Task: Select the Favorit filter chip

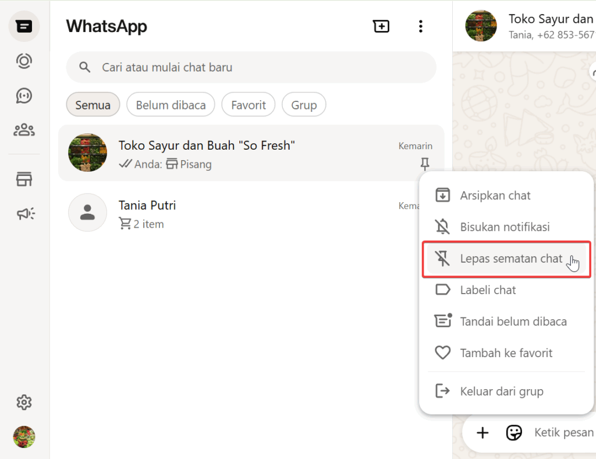Action: coord(249,105)
